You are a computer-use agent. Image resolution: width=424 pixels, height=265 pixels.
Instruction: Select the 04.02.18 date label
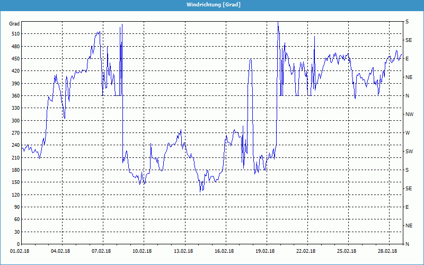(60, 252)
